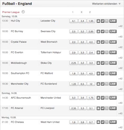124x130 pixels.
Task: Click LIVE badge for FC Everton match
Action: point(113,52)
